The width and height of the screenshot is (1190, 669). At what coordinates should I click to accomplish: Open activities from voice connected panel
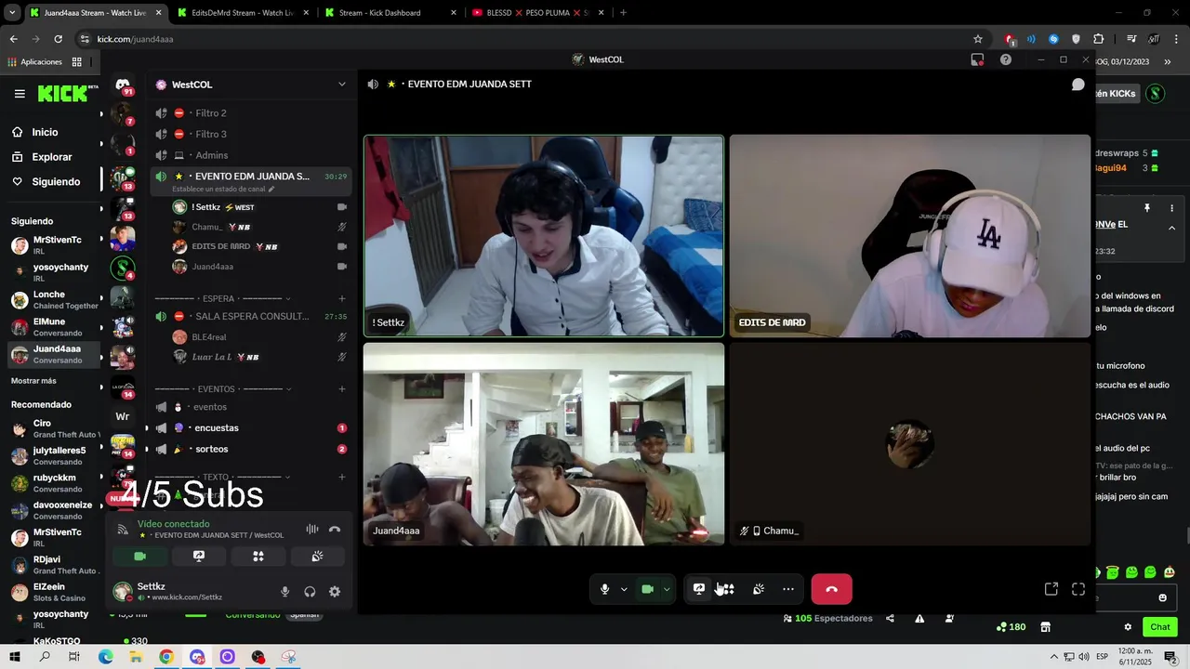(x=258, y=557)
